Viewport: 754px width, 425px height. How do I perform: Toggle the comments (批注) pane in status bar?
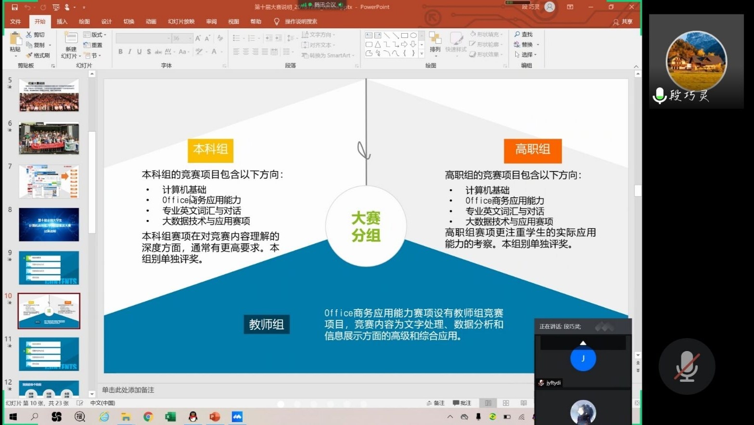point(462,403)
